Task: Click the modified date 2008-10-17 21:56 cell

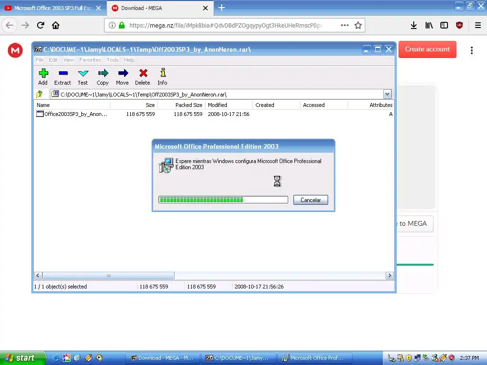Action: (x=229, y=114)
